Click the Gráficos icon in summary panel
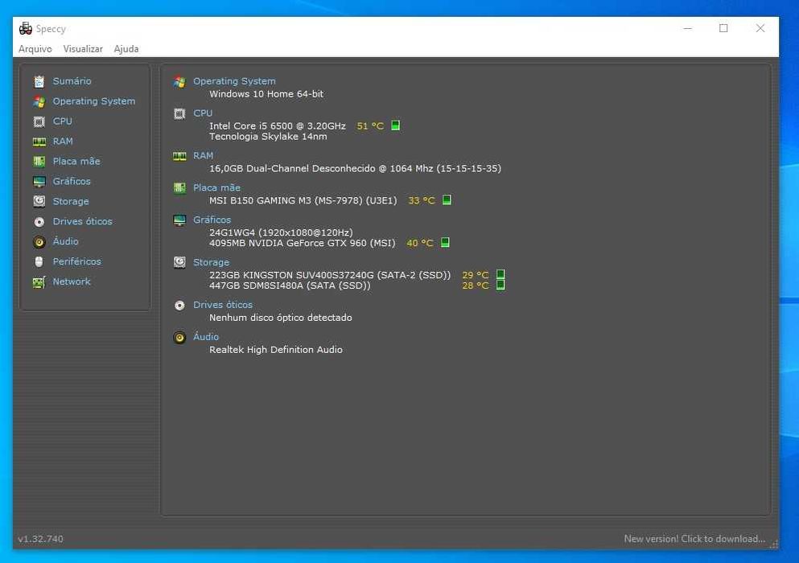Screen dimensions: 799x563 179,220
